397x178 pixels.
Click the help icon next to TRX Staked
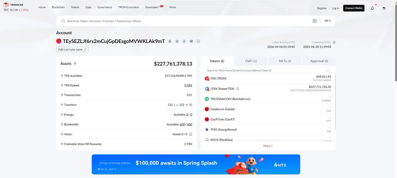pos(62,85)
